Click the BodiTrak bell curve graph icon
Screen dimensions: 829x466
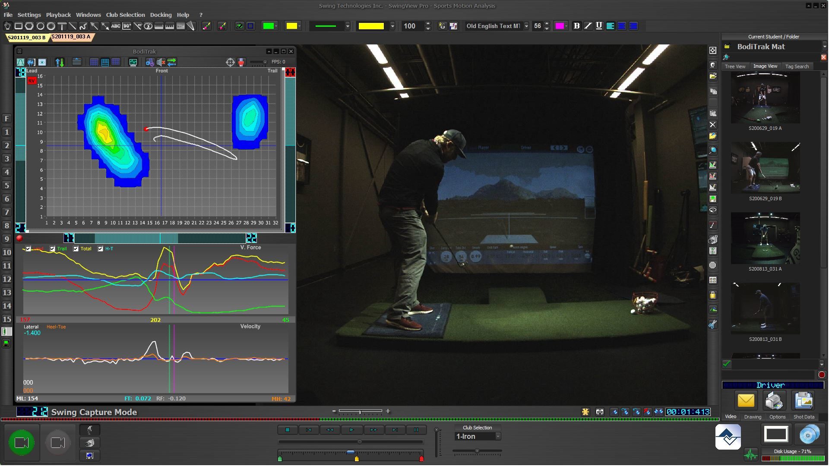(x=20, y=62)
